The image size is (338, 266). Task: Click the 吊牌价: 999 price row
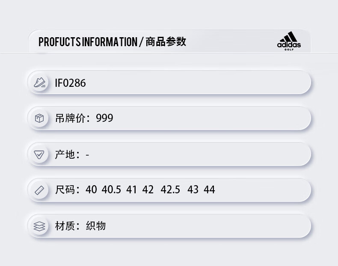point(169,118)
